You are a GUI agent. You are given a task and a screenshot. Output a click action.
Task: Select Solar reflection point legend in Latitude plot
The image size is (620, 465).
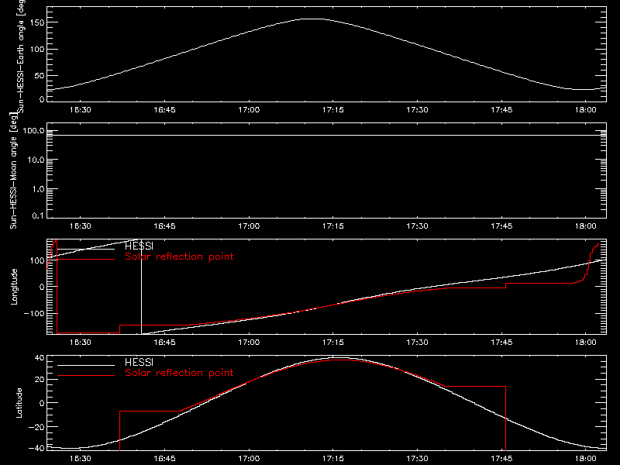[x=179, y=373]
